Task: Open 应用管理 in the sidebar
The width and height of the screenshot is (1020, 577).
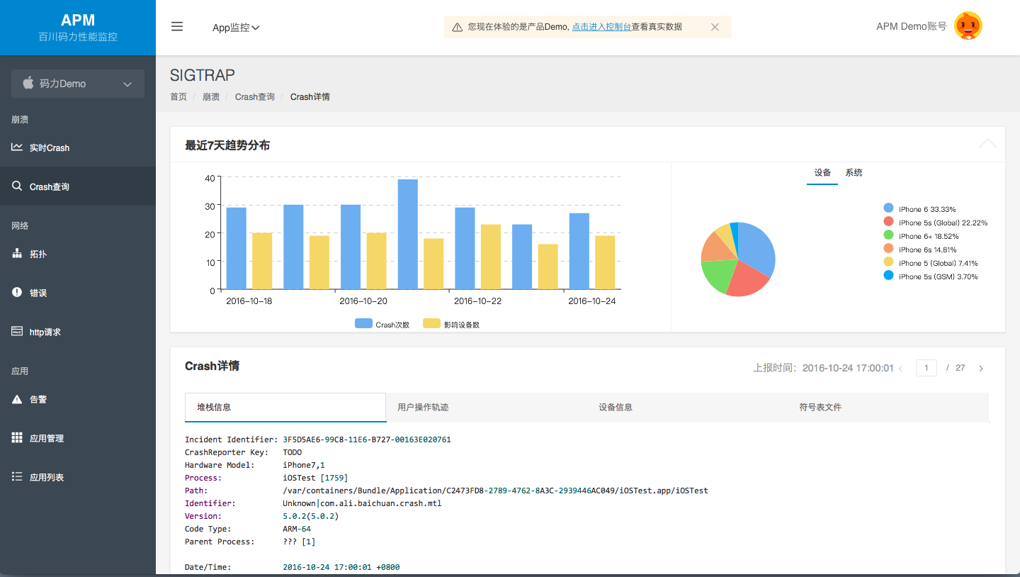Action: 78,438
